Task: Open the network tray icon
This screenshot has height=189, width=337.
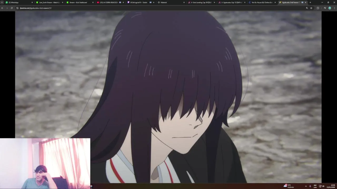Action: pyautogui.click(x=320, y=186)
